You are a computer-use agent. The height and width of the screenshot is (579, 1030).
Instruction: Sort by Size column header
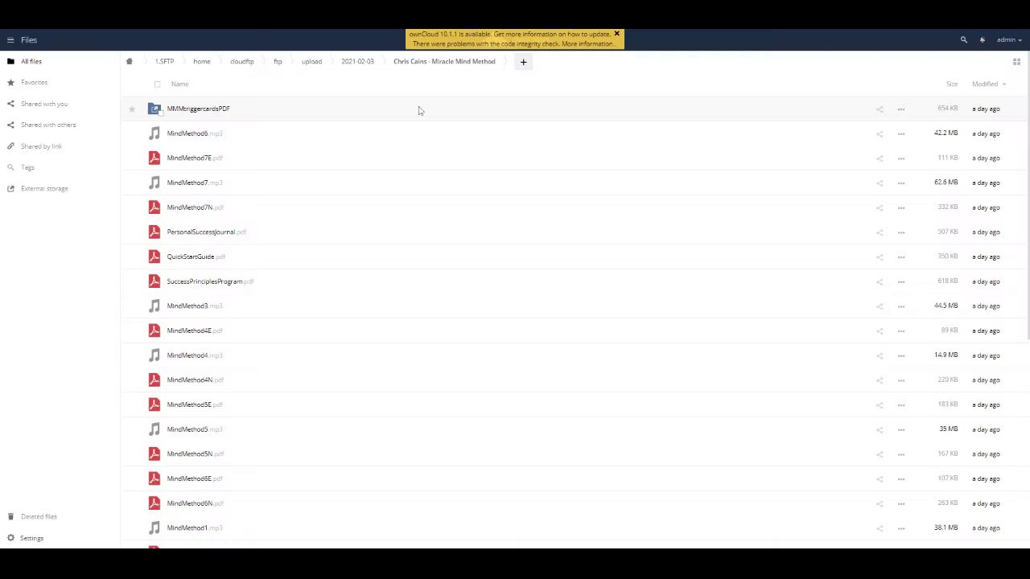tap(952, 84)
